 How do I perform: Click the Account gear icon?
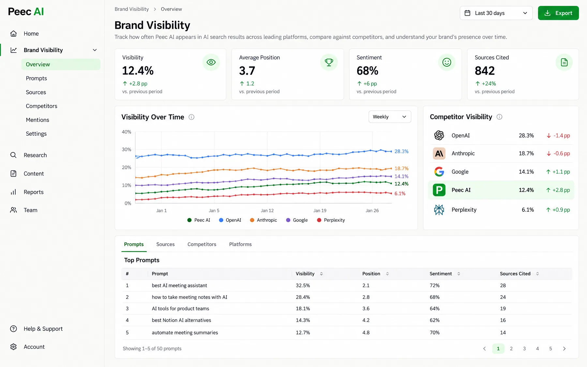[13, 347]
